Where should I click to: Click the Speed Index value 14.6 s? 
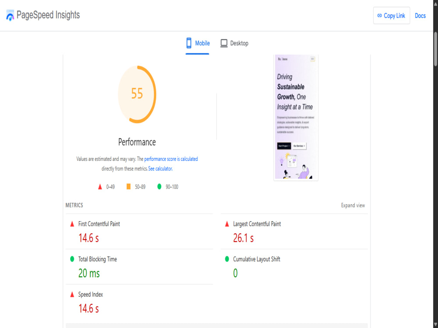click(x=88, y=308)
